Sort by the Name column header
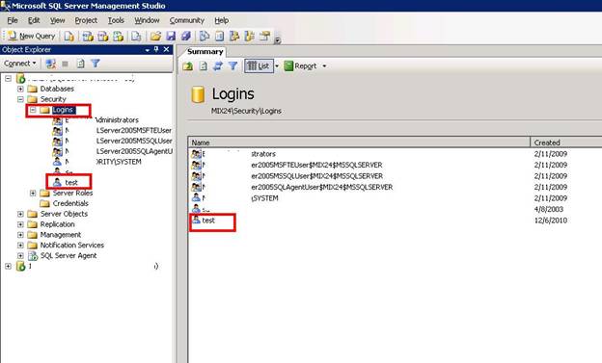Screen dimensions: 602x363 click(359, 143)
